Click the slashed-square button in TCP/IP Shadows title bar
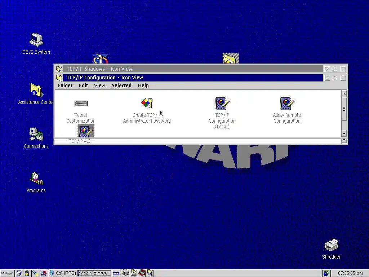Image resolution: width=369 pixels, height=277 pixels. (327, 69)
